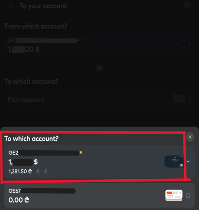
Task: Tap the yellow favorite star on GE2 account
Action: 81,152
